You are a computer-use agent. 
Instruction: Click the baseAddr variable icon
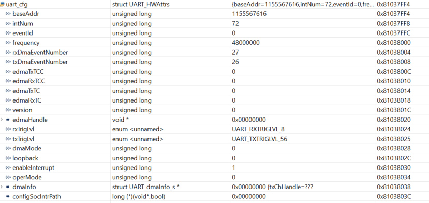[8, 14]
